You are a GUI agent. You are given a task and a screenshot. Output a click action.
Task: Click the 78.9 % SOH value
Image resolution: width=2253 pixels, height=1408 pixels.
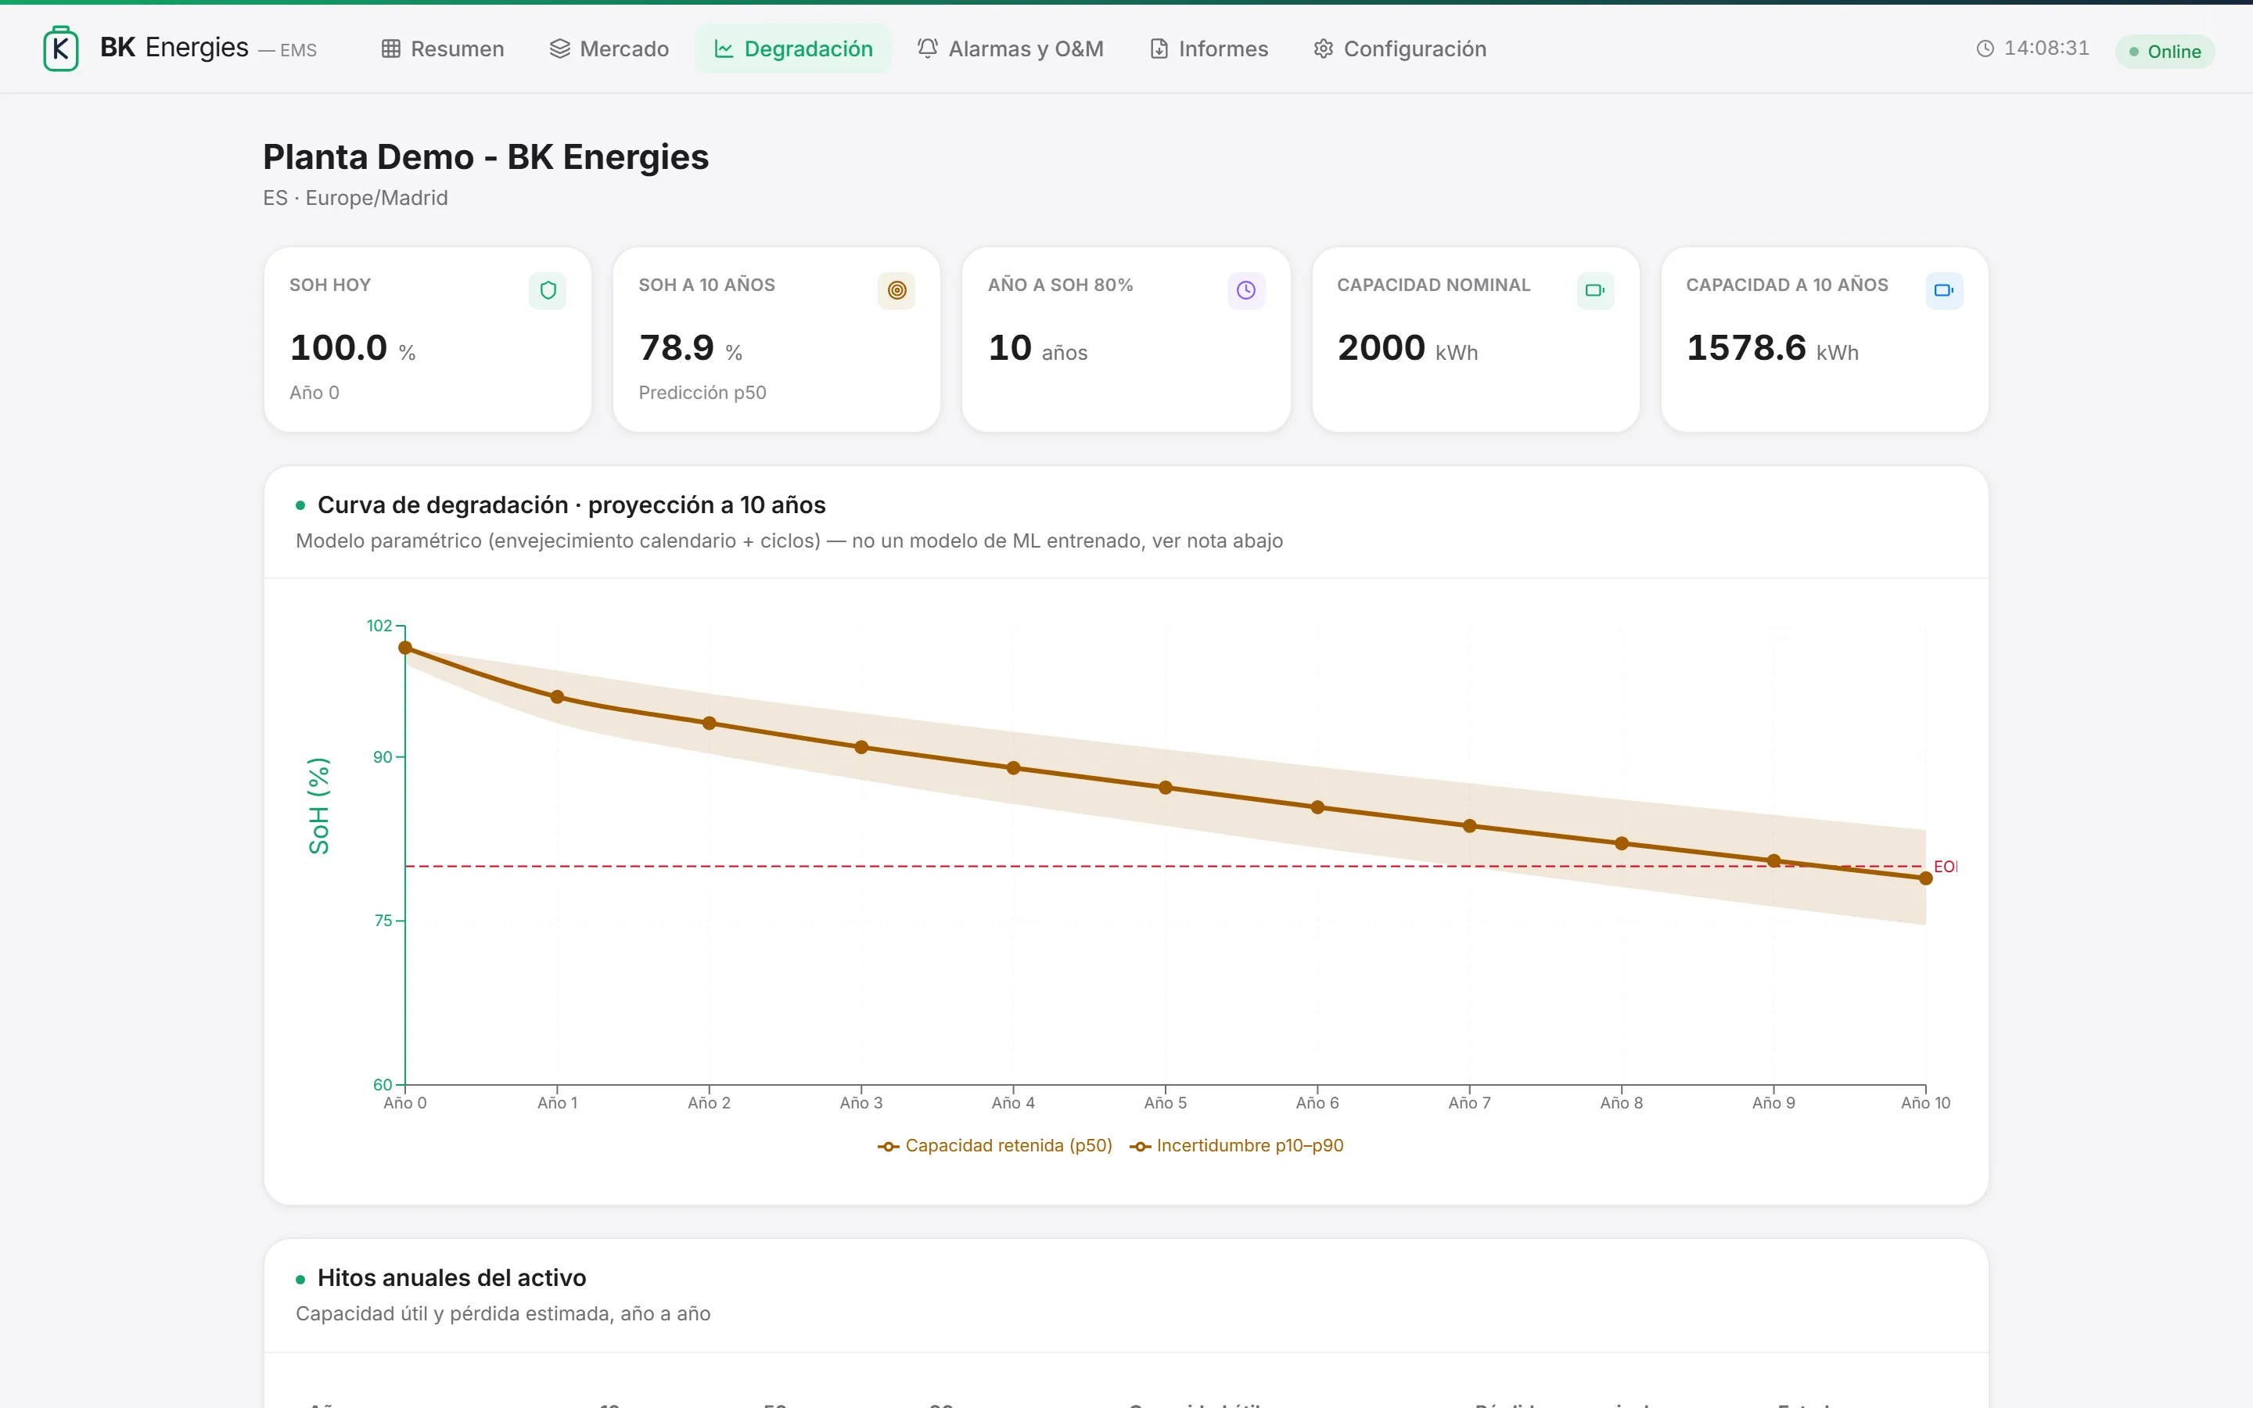click(691, 348)
